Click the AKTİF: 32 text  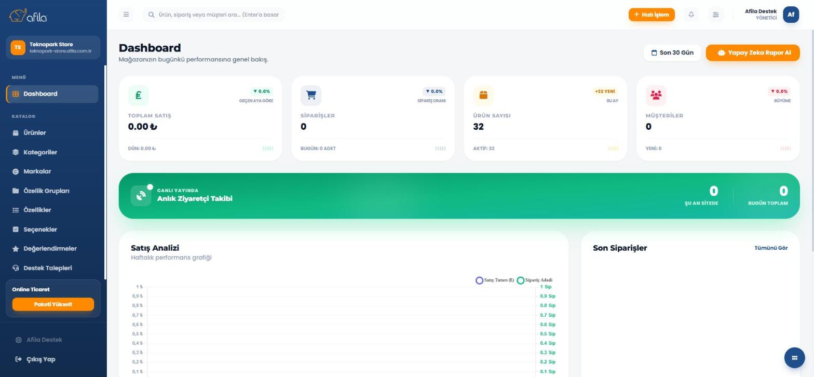pyautogui.click(x=484, y=149)
